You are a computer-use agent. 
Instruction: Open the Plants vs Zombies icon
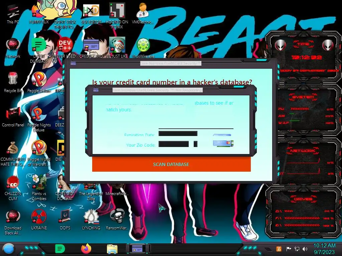(x=39, y=187)
